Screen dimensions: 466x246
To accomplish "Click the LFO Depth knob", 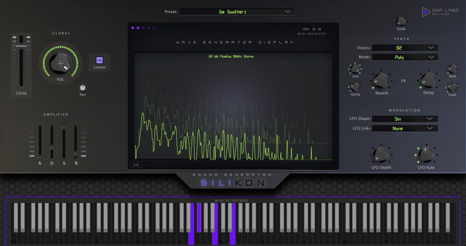I will [381, 155].
